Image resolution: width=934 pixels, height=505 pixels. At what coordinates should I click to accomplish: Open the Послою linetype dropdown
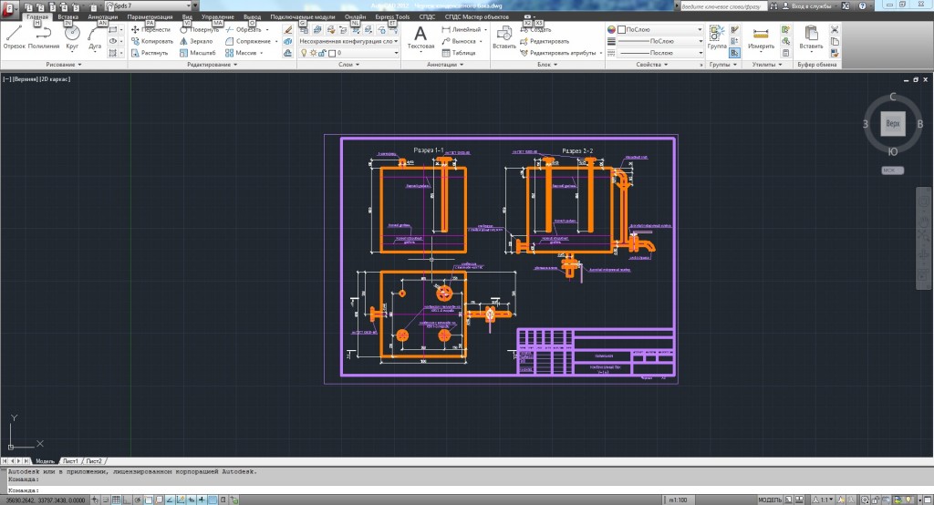(660, 53)
